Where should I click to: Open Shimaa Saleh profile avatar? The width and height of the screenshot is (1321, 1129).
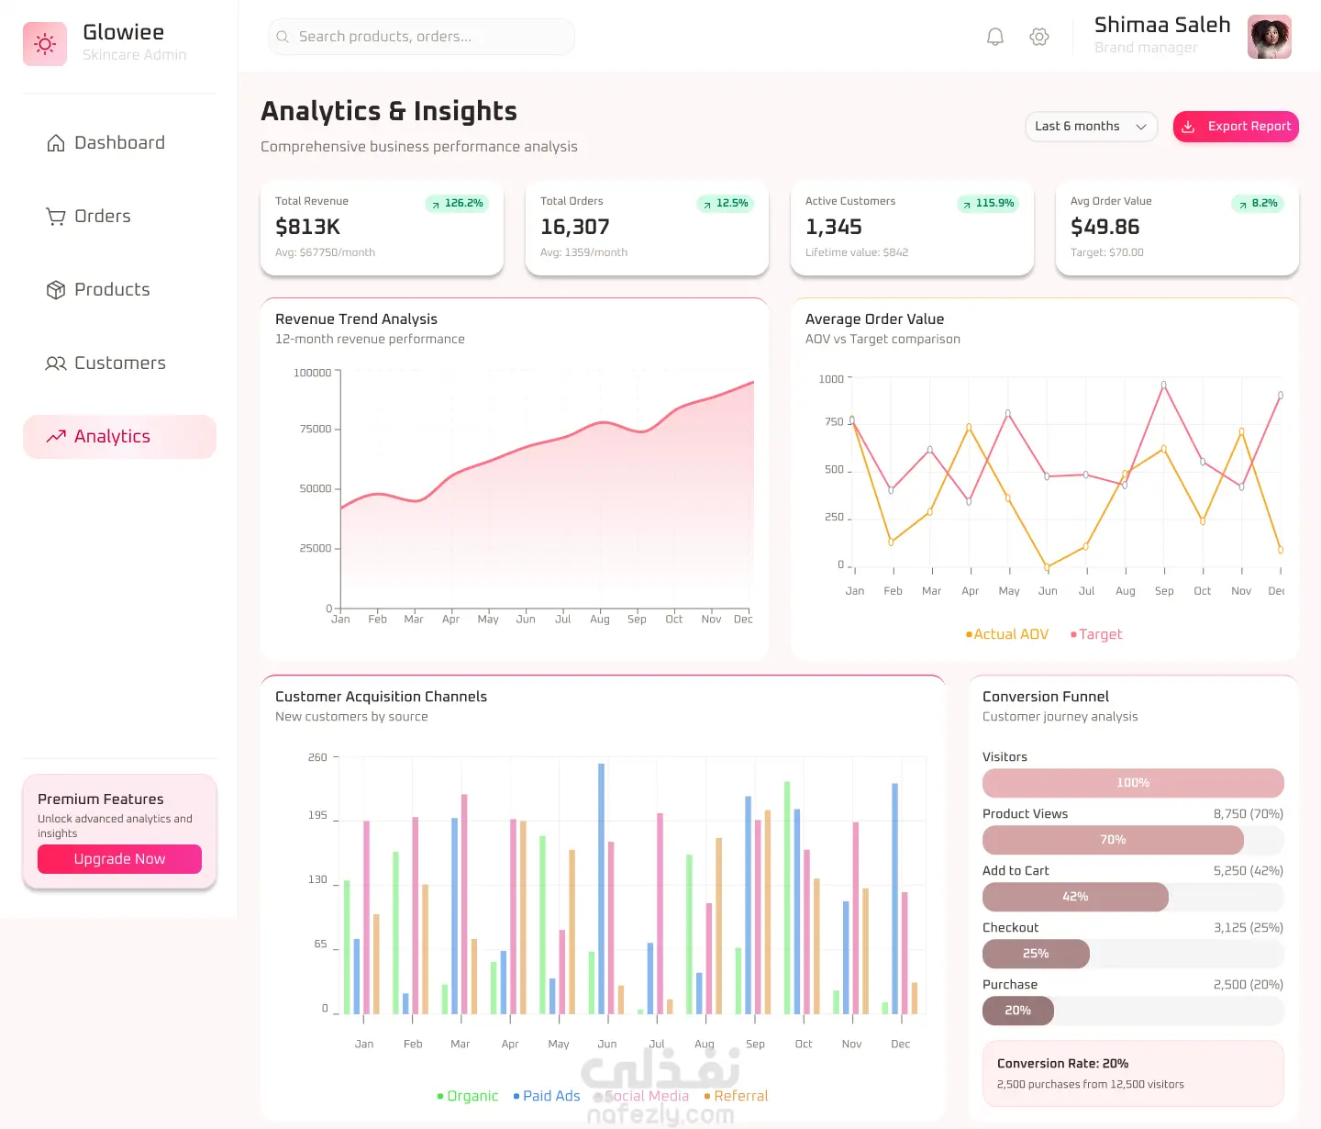1270,37
